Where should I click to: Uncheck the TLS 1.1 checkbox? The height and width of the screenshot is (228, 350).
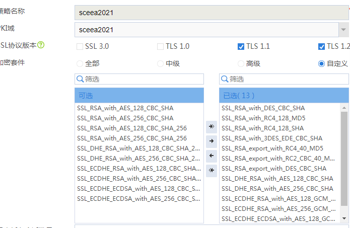coord(241,46)
